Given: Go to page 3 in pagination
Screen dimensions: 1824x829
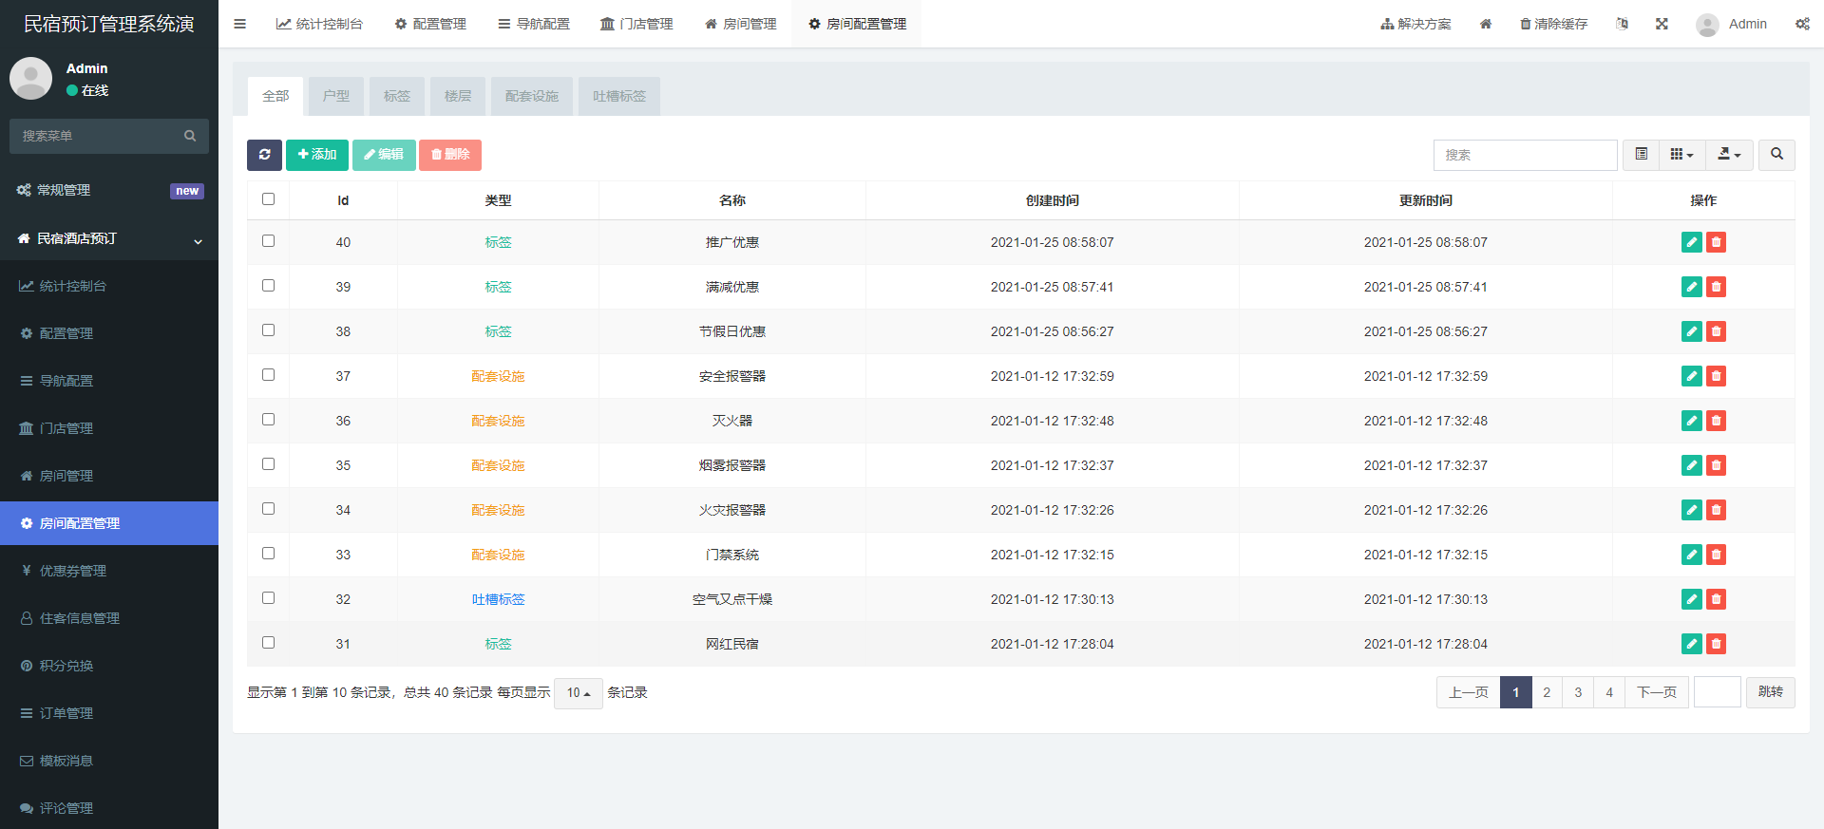Looking at the screenshot, I should tap(1578, 692).
